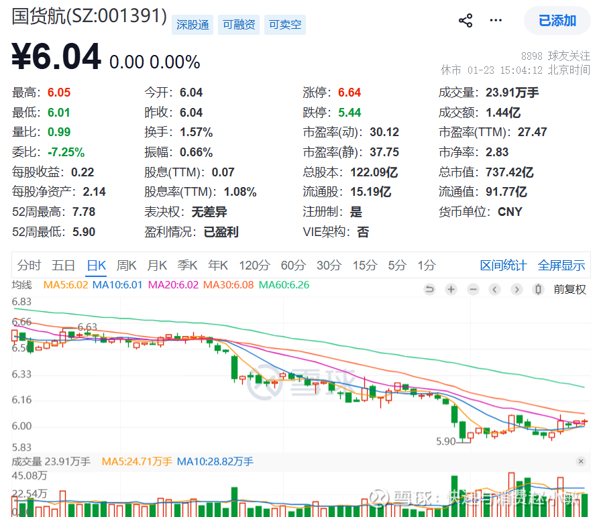Viewport: 597px width, 517px height.
Task: Click the stock title 国货航(SZ:001391)
Action: pyautogui.click(x=89, y=16)
